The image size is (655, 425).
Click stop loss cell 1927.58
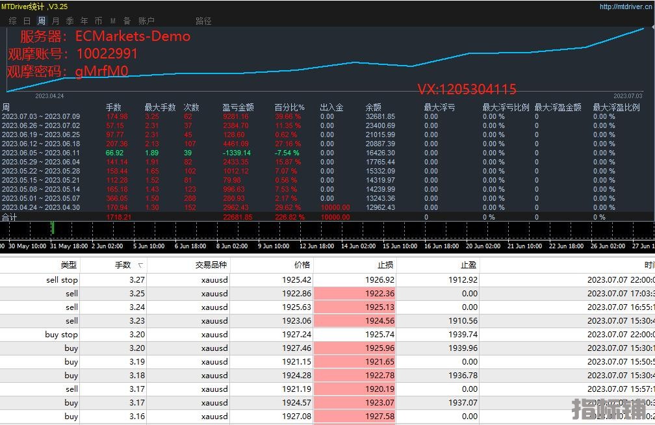355,417
